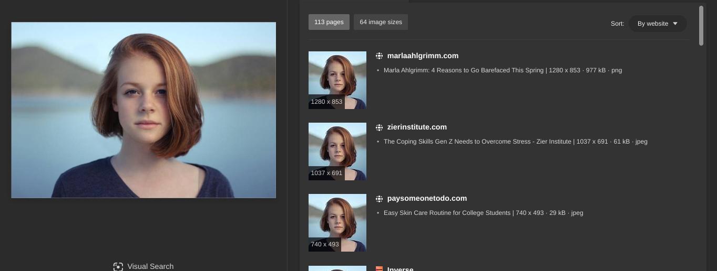717x271 pixels.
Task: Select the 1037 x 691 result thumbnail
Action: click(x=337, y=151)
